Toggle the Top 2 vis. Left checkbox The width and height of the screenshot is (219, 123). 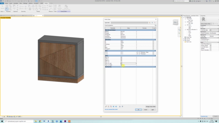tap(121, 64)
